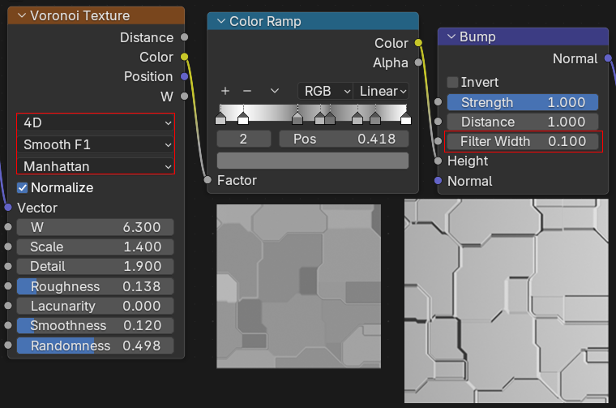Click the gray color swatch of active stop
Image resolution: width=616 pixels, height=408 pixels.
pos(312,160)
